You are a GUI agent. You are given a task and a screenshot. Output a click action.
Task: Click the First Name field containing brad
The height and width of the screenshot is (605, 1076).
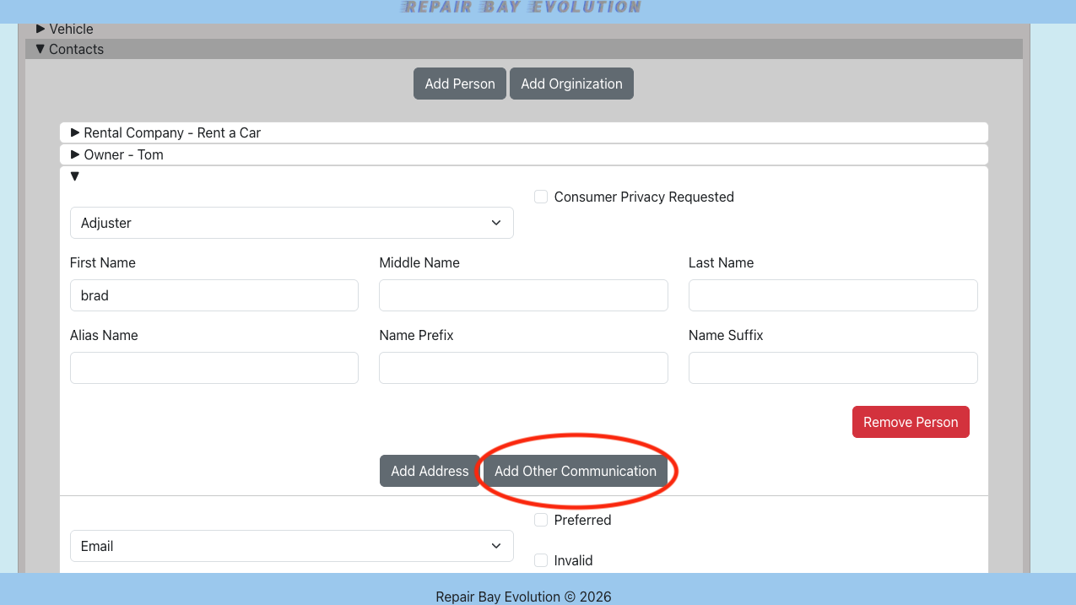coord(214,295)
